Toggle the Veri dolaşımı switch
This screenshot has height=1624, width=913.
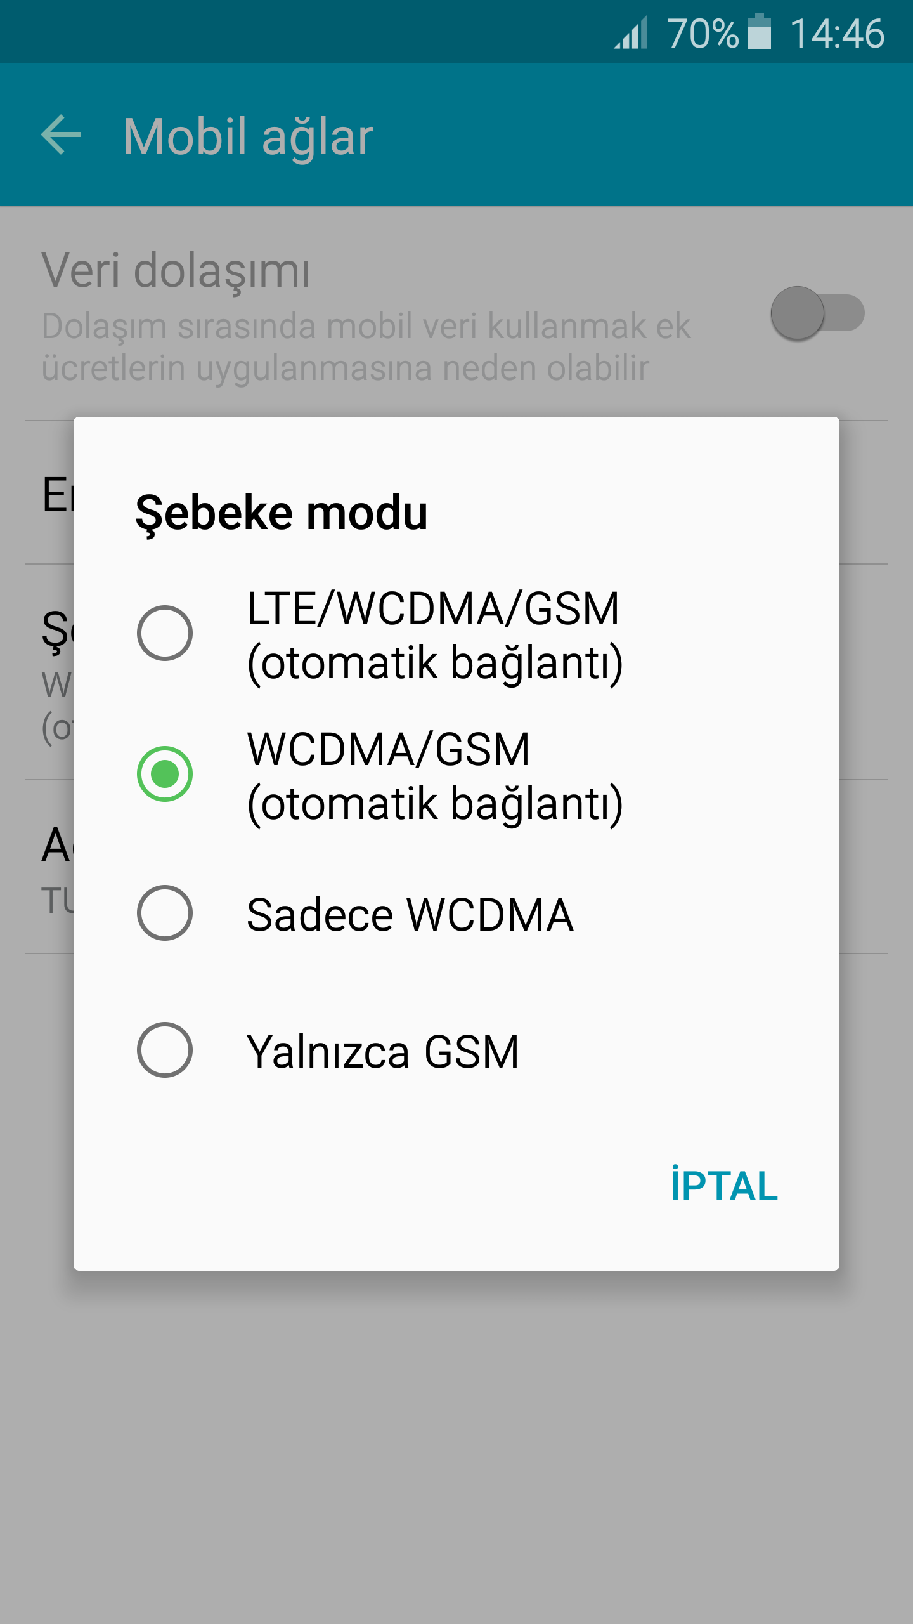tap(817, 313)
